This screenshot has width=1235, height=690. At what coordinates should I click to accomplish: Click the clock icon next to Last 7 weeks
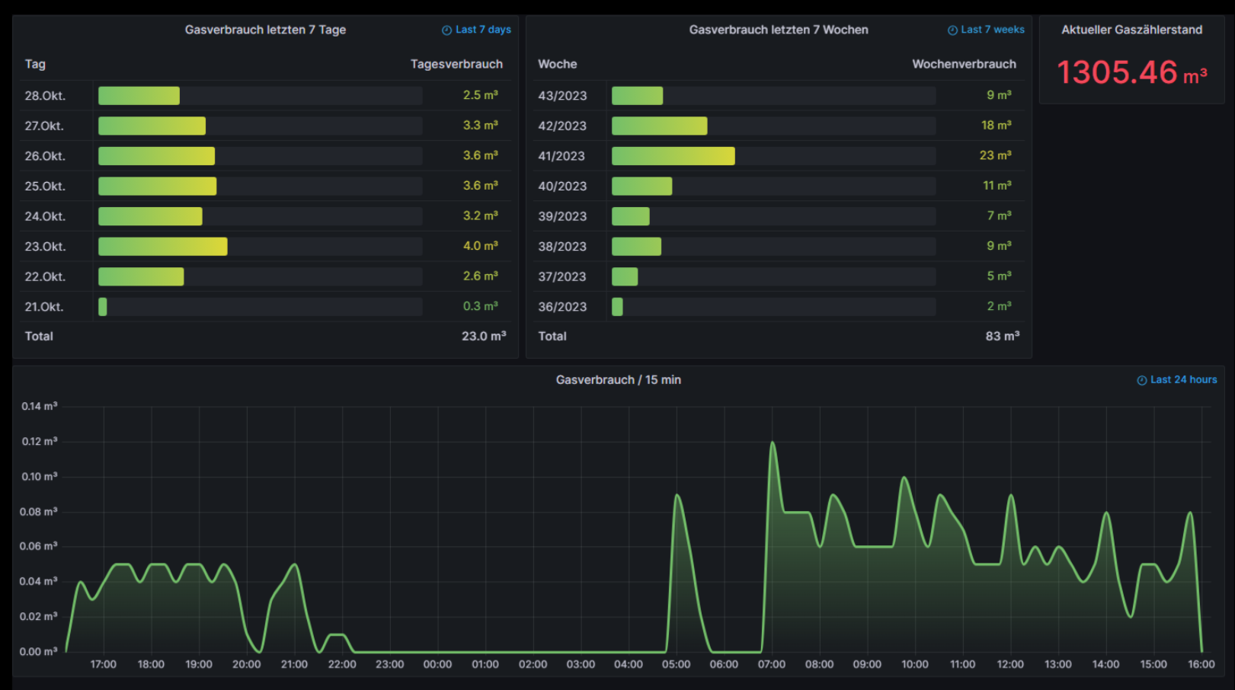pyautogui.click(x=952, y=30)
